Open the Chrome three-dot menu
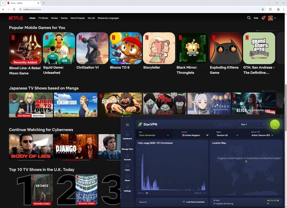287x208 pixels. 284,9
